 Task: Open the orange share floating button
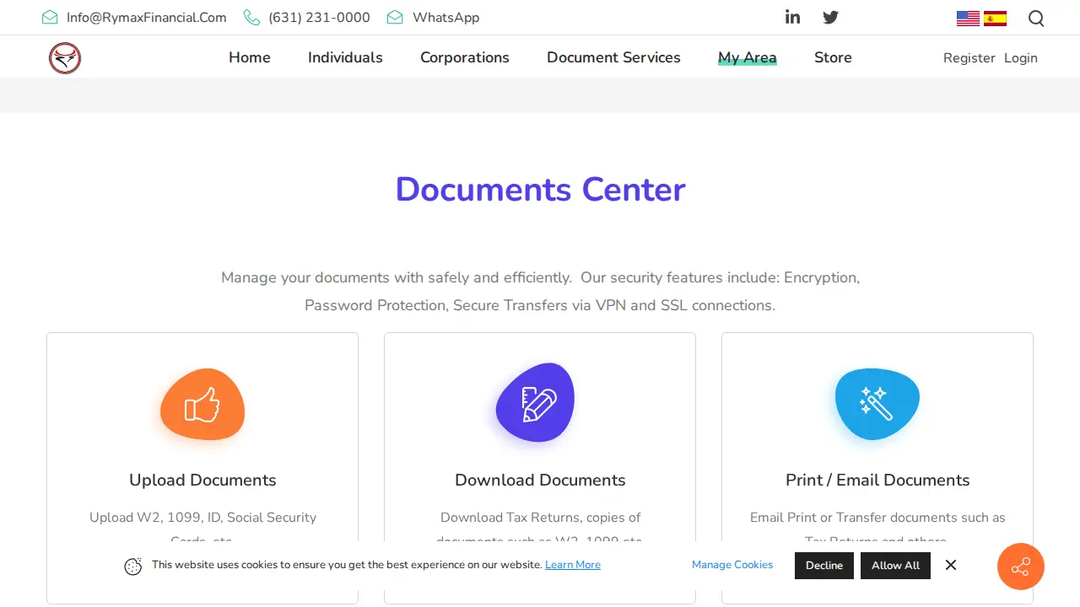click(x=1021, y=567)
